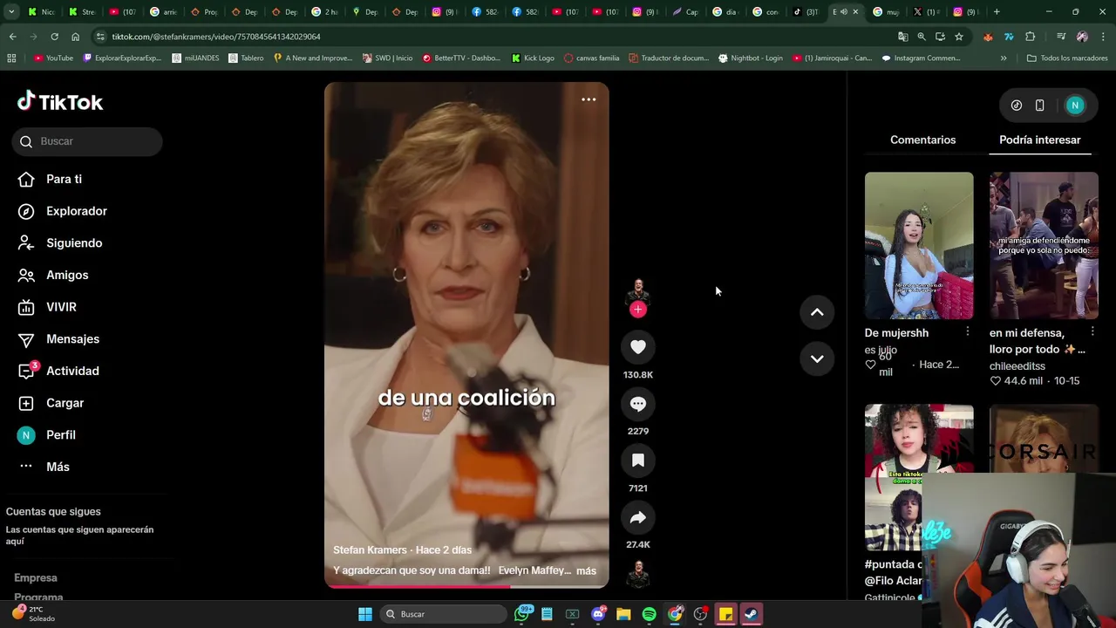Viewport: 1116px width, 628px height.
Task: Open the Stefan Kramers author name
Action: pyautogui.click(x=370, y=550)
